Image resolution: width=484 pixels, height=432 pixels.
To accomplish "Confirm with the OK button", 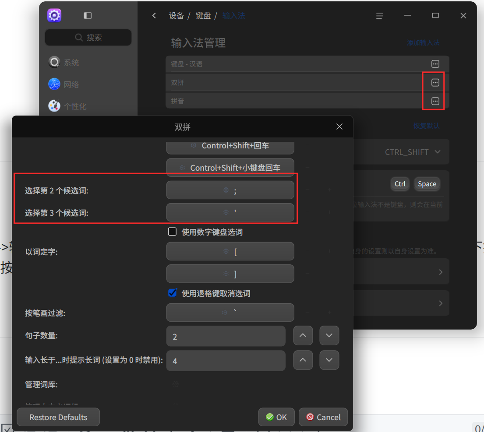I will pyautogui.click(x=276, y=417).
